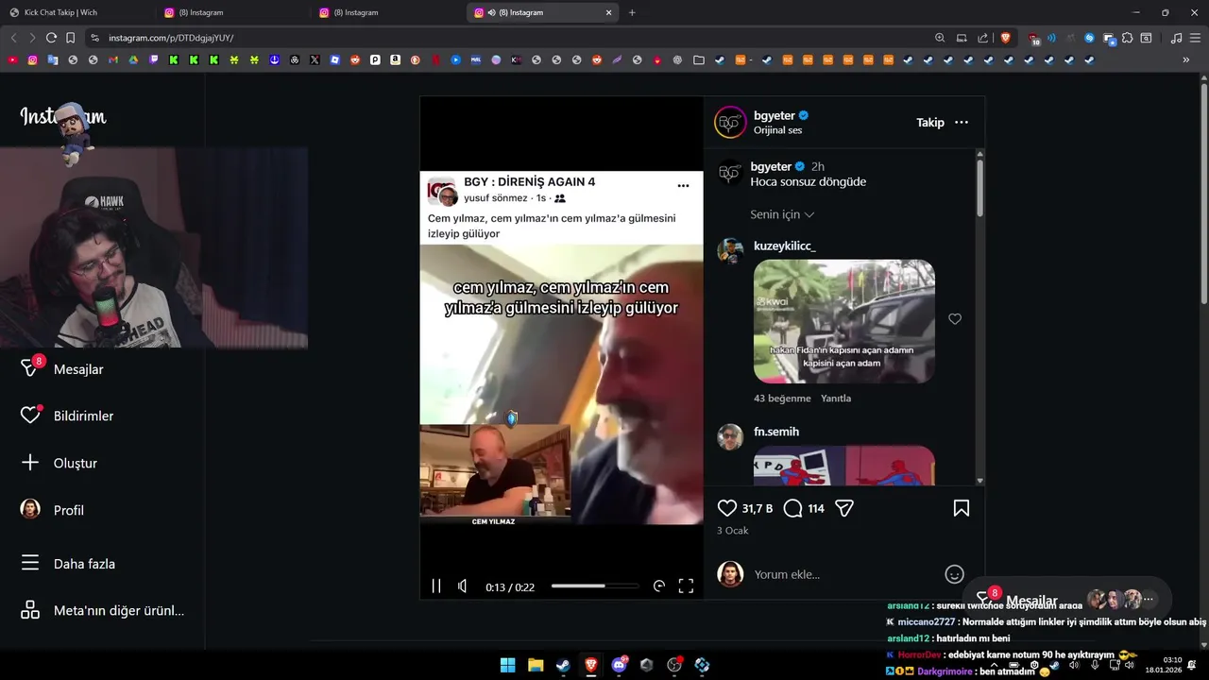Show hidden bookmarks with double chevron
The width and height of the screenshot is (1209, 680).
click(1186, 59)
